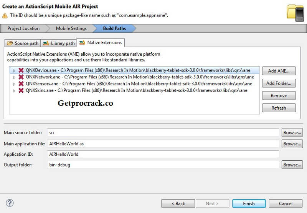307x213 pixels.
Task: Click the Add Folder... button
Action: 279,83
